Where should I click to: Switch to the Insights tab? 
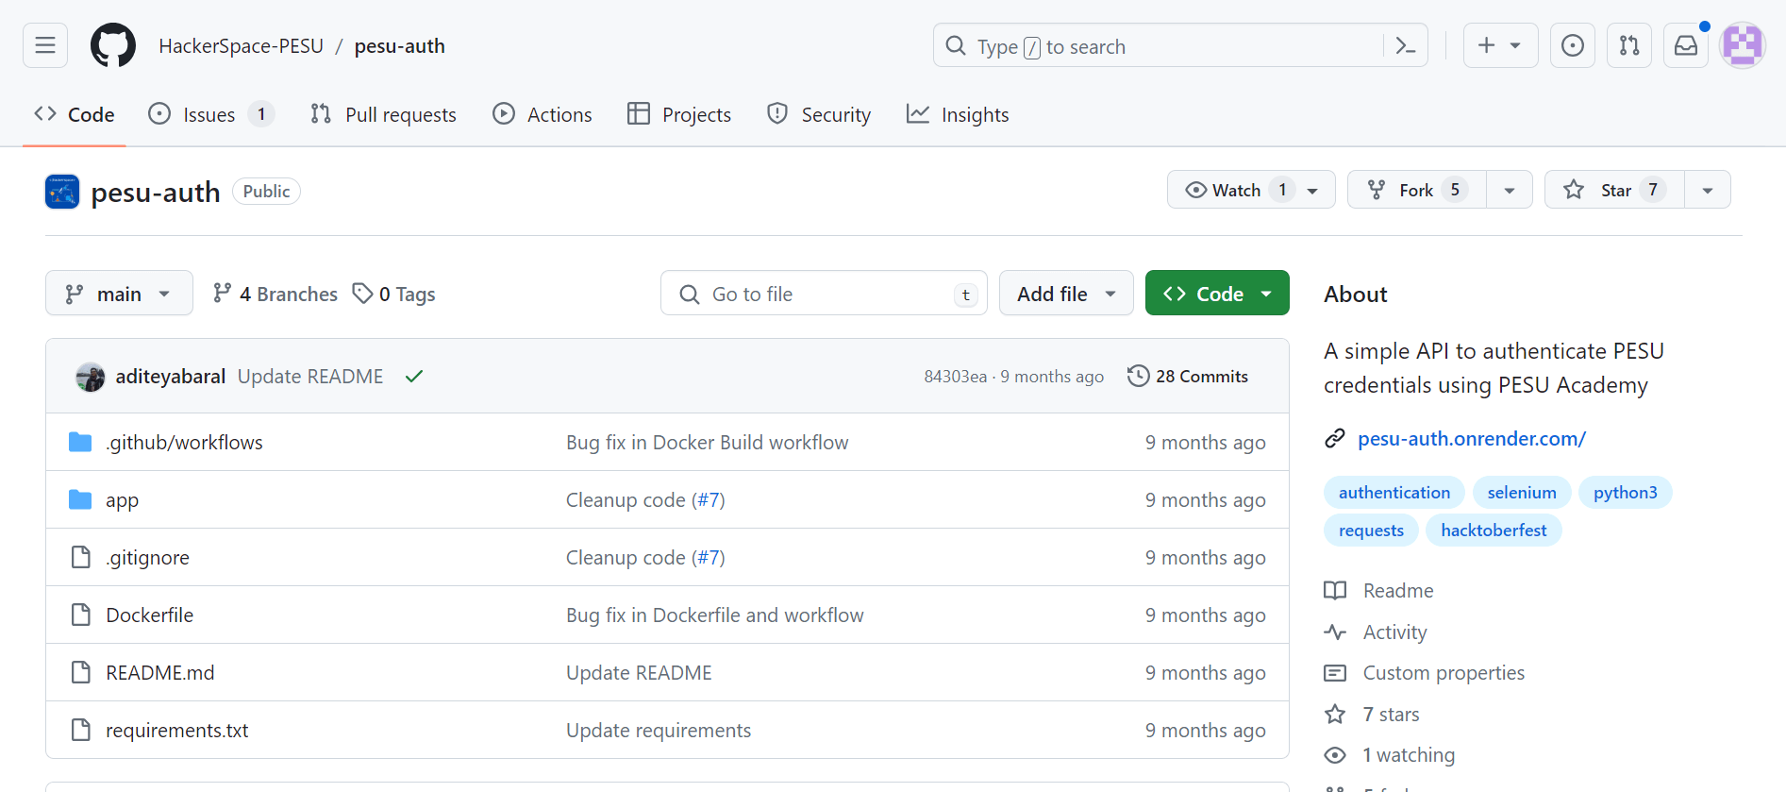pyautogui.click(x=958, y=114)
